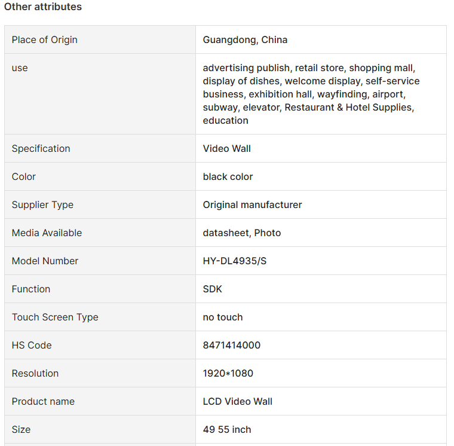Click the HS Code value "8471414000"

232,346
